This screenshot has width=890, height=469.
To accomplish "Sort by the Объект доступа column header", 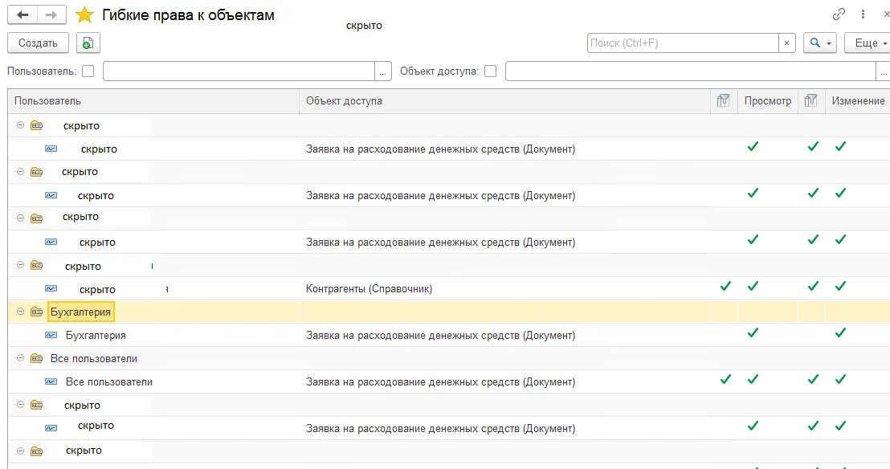I will [344, 101].
